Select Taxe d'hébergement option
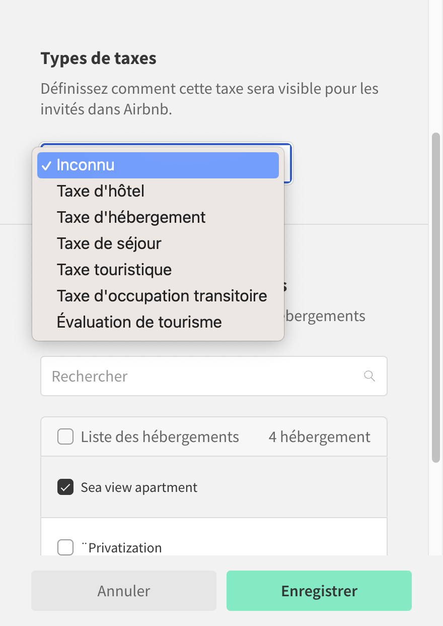 [131, 217]
